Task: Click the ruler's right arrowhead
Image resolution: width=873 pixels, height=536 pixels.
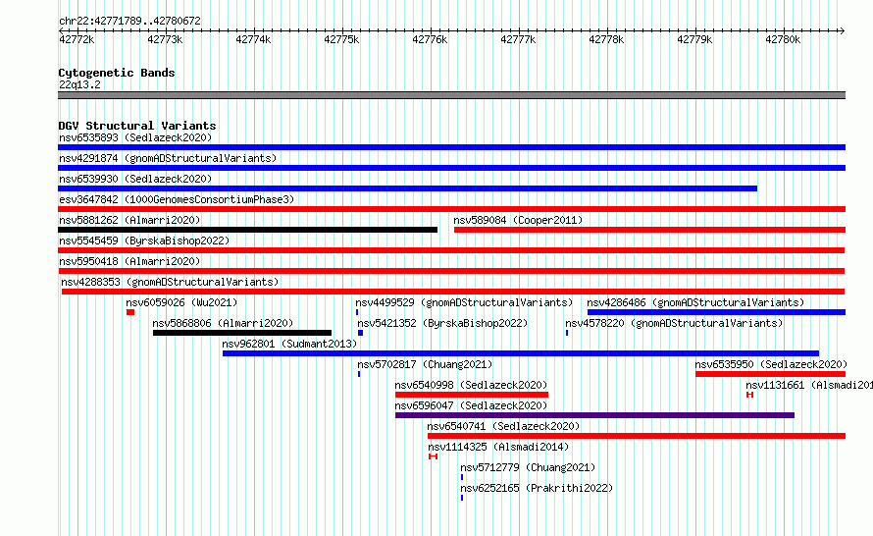Action: coord(843,30)
